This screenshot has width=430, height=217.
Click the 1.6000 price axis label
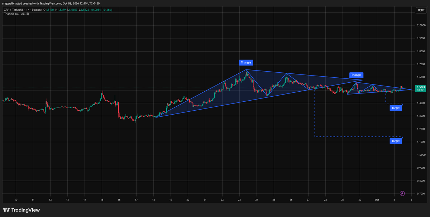(x=421, y=77)
